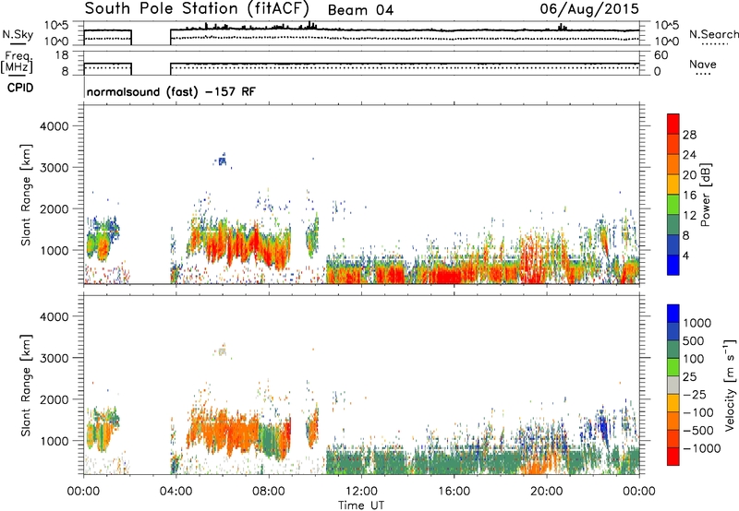Click the gray echo near 3000 km in velocity panel

click(222, 351)
